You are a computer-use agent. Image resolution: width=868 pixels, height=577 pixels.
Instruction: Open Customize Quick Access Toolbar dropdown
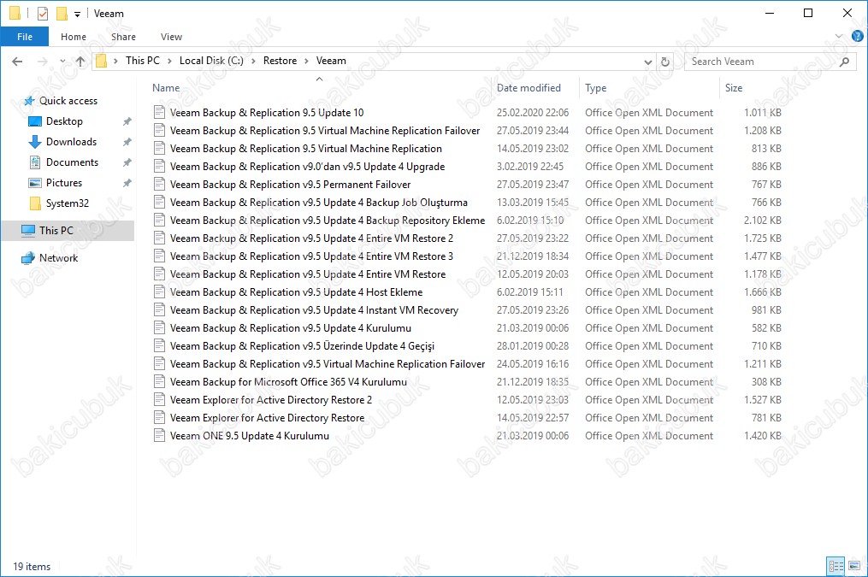[78, 14]
